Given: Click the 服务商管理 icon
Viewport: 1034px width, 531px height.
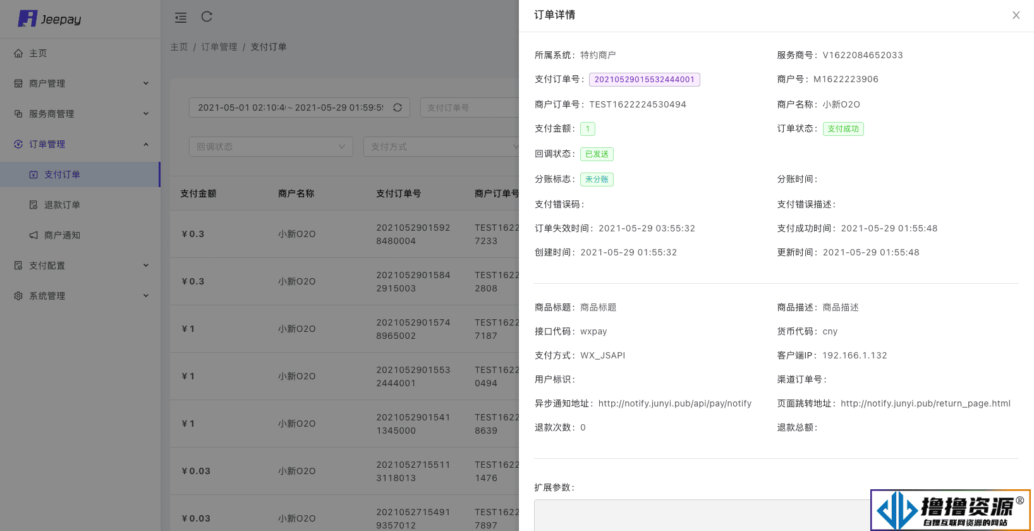Looking at the screenshot, I should [18, 114].
